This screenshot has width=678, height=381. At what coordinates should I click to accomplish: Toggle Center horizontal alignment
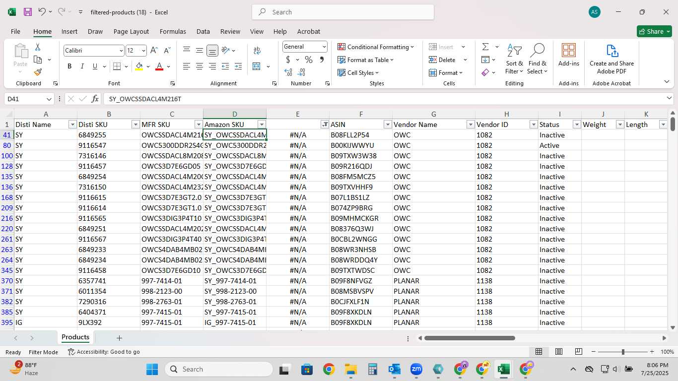200,66
